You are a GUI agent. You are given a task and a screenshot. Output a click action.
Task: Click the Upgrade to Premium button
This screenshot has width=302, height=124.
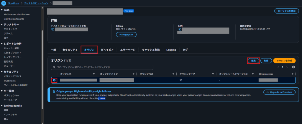[x=279, y=92]
